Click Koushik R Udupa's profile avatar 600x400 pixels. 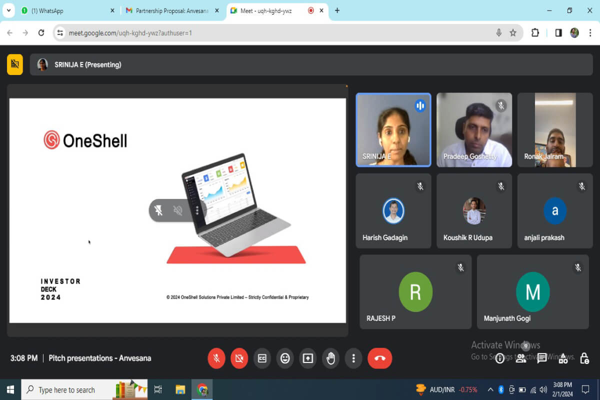pos(474,211)
